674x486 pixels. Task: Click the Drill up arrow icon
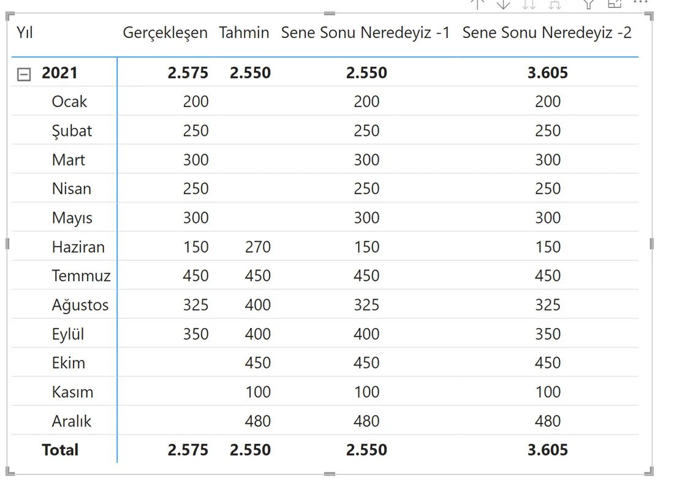point(477,4)
